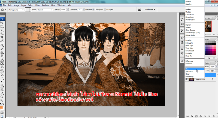Select the Notes tool
218x118 pixels.
[x=2, y=90]
